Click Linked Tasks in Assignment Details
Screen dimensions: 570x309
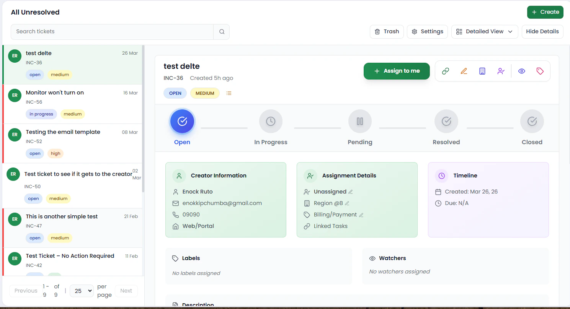coord(331,226)
